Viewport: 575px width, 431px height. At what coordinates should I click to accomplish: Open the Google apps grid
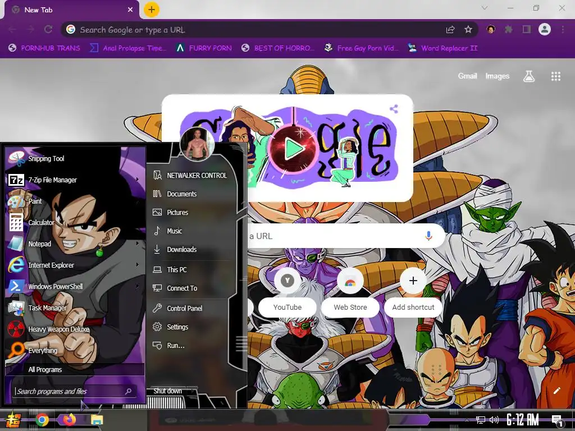tap(555, 76)
